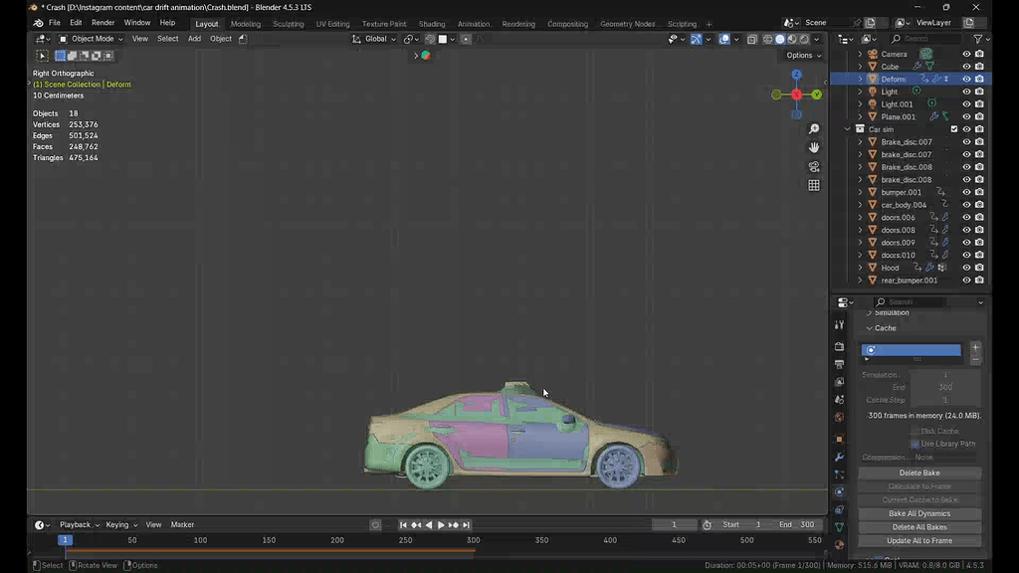The height and width of the screenshot is (573, 1019).
Task: Switch to rendered viewport shading
Action: [804, 39]
